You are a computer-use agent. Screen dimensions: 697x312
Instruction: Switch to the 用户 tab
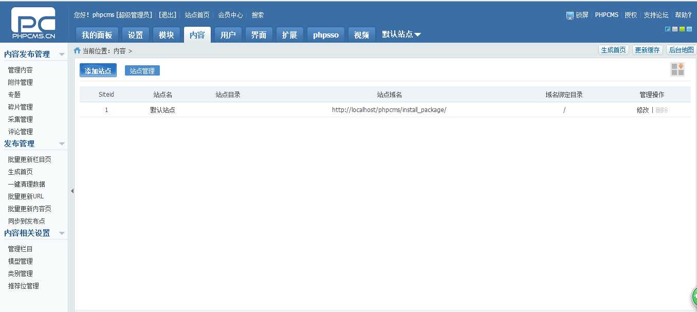coord(228,35)
